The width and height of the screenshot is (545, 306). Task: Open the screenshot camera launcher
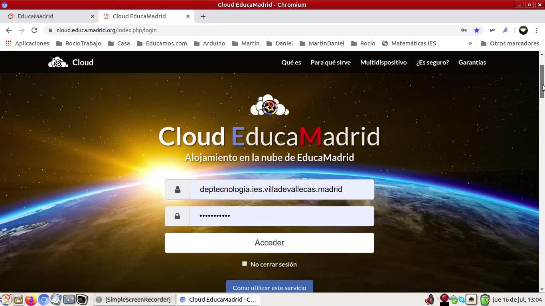click(x=69, y=300)
